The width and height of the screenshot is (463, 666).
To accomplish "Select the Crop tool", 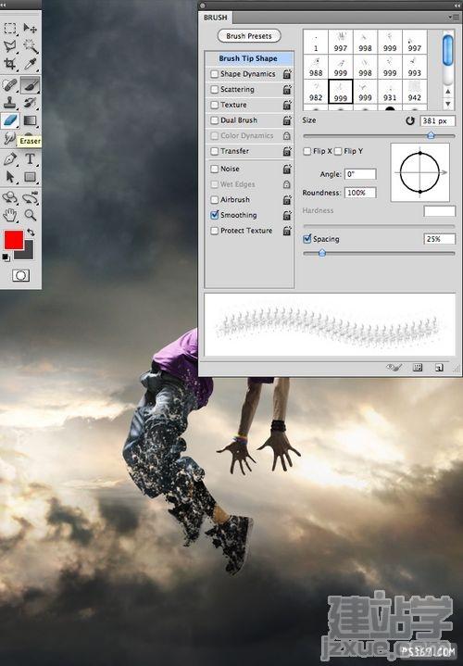I will [10, 64].
